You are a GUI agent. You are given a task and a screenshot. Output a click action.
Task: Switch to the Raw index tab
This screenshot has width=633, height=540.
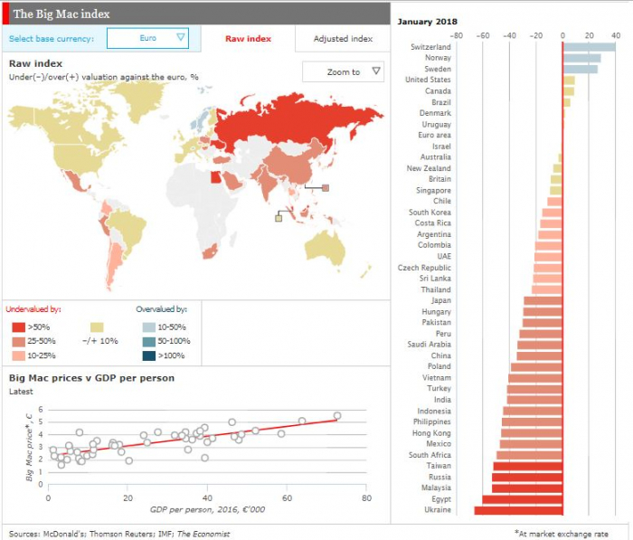tap(248, 39)
